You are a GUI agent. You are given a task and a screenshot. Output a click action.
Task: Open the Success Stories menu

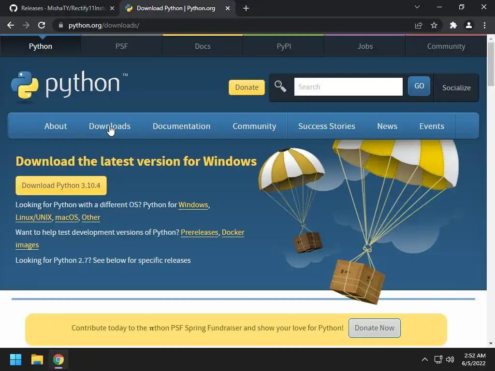[x=326, y=126]
